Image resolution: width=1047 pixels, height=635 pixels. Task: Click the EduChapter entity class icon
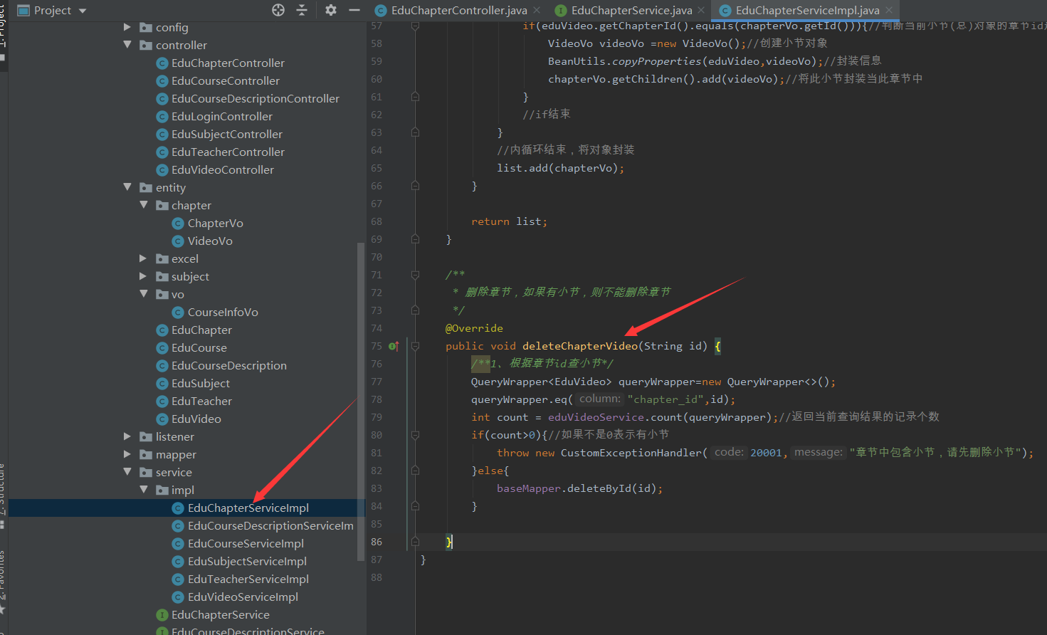tap(162, 330)
